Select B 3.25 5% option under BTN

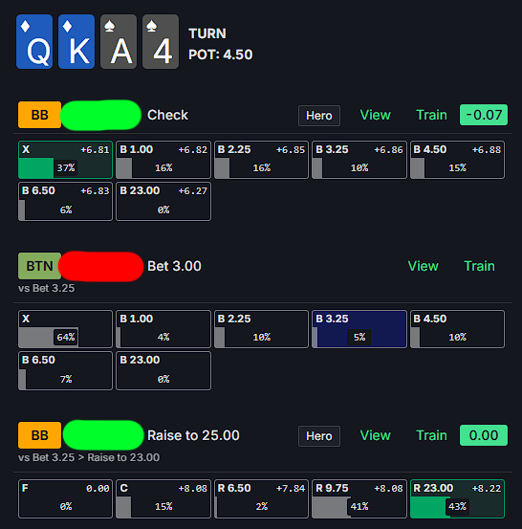[x=359, y=329]
